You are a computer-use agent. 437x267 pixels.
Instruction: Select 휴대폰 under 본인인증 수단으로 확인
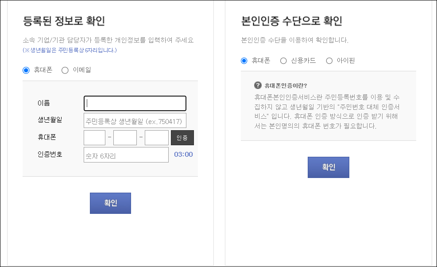[244, 61]
